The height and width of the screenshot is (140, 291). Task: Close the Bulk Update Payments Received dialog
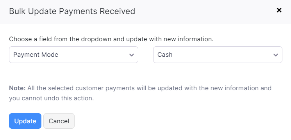tap(279, 10)
